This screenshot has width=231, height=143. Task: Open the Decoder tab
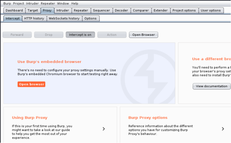(122, 11)
